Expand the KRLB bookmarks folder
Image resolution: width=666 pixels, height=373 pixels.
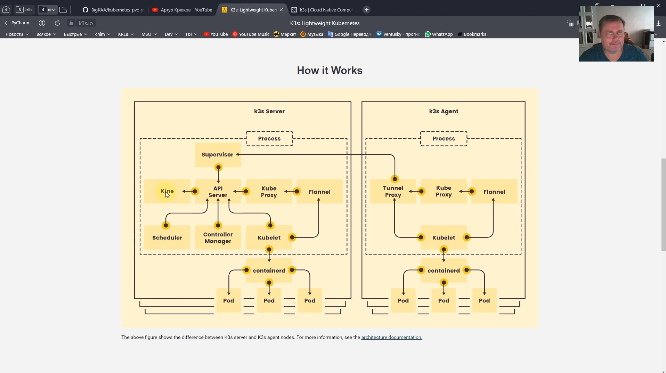click(x=126, y=34)
